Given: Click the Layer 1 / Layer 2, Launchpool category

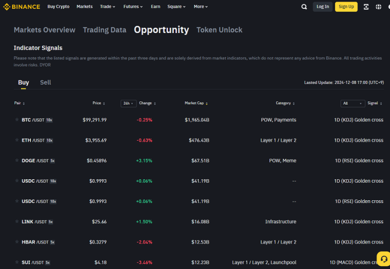Looking at the screenshot, I should coord(264,263).
